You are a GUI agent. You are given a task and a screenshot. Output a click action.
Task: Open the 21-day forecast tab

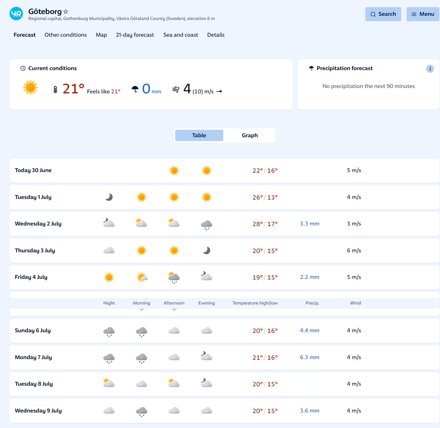pos(135,35)
